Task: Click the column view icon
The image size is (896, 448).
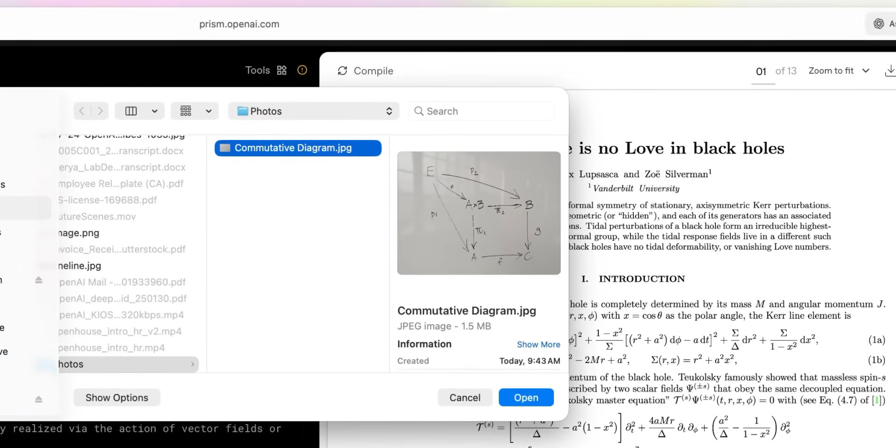Action: coord(131,111)
